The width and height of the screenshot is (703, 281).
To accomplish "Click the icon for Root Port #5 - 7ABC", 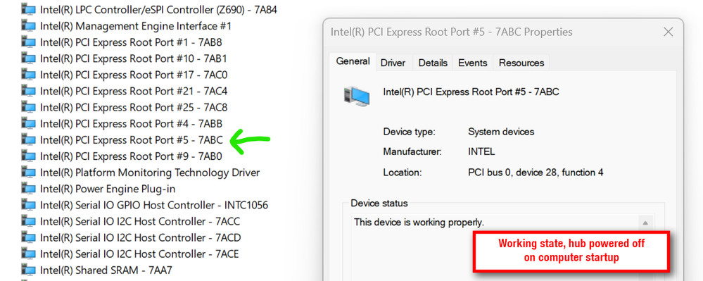I will coord(28,140).
